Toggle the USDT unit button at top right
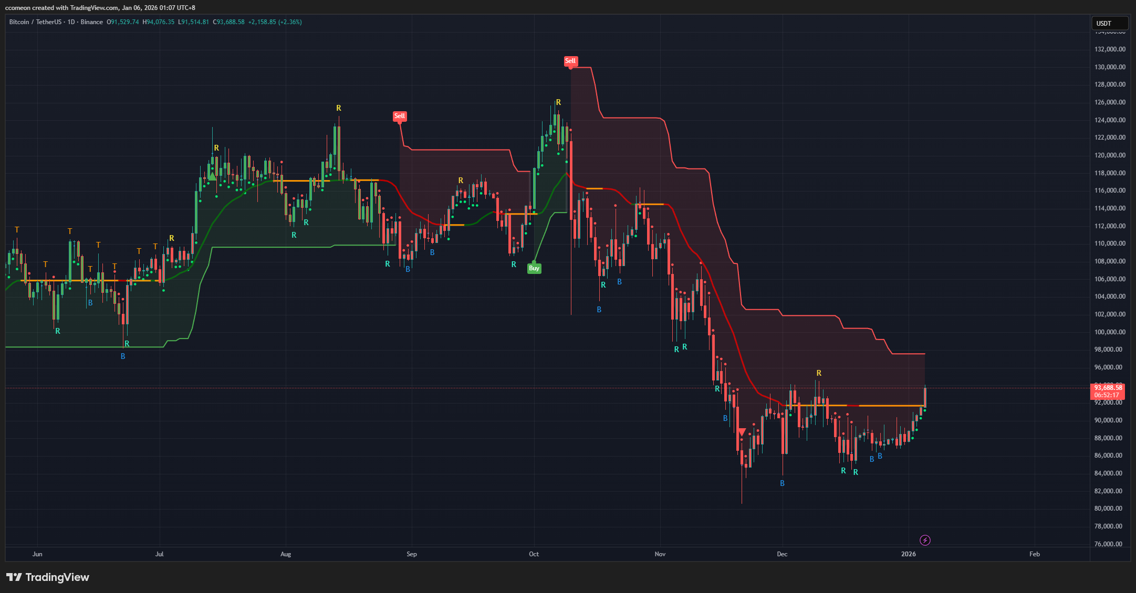Image resolution: width=1136 pixels, height=593 pixels. 1109,24
